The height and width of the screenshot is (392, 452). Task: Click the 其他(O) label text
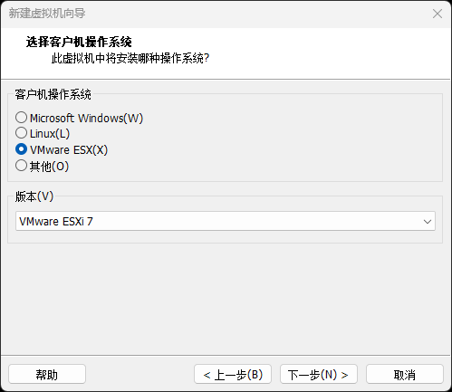49,166
